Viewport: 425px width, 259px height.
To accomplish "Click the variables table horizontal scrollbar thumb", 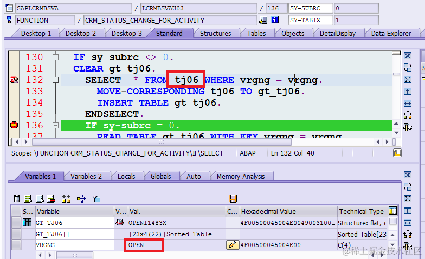I will pos(75,255).
